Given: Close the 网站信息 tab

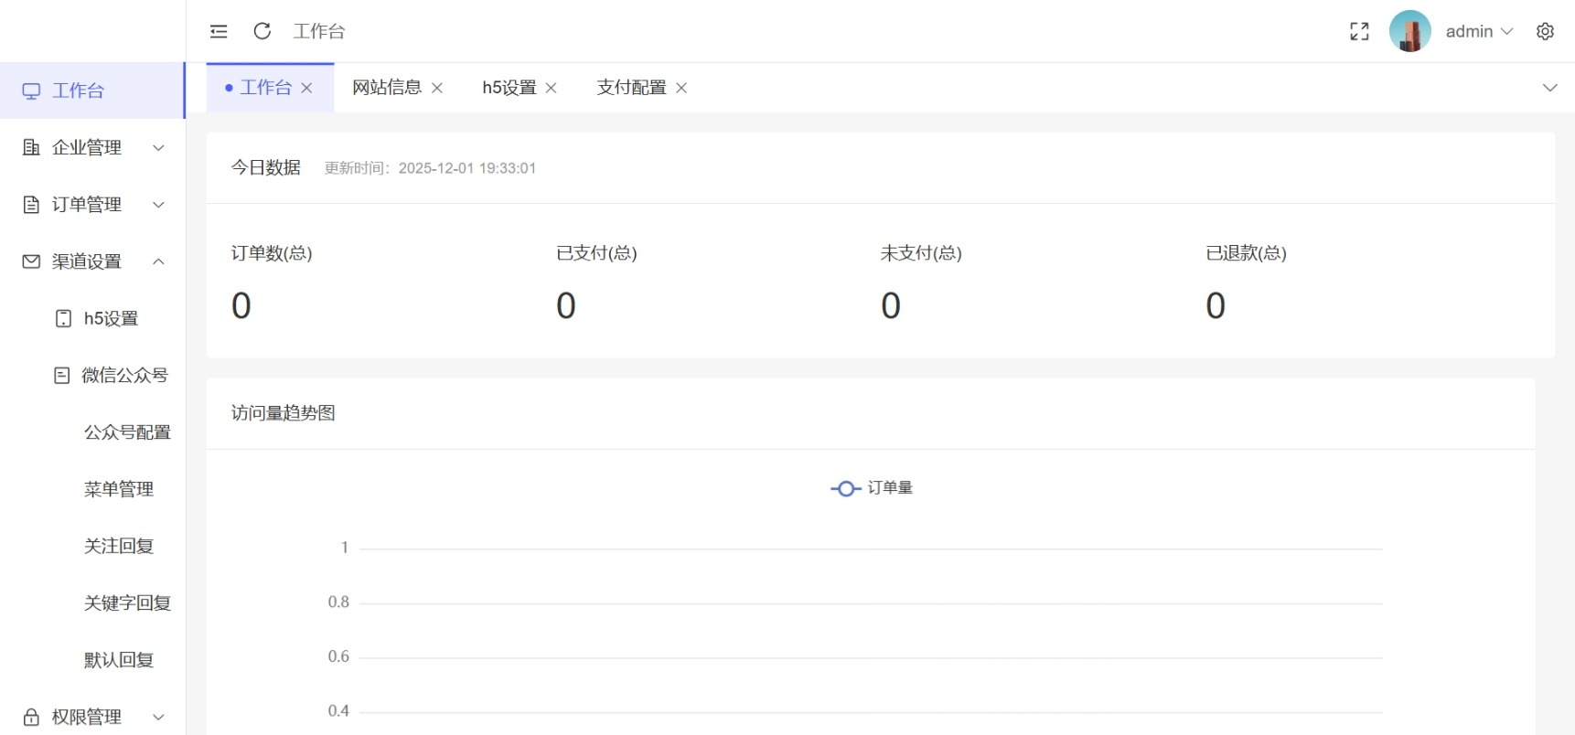Looking at the screenshot, I should coord(437,88).
